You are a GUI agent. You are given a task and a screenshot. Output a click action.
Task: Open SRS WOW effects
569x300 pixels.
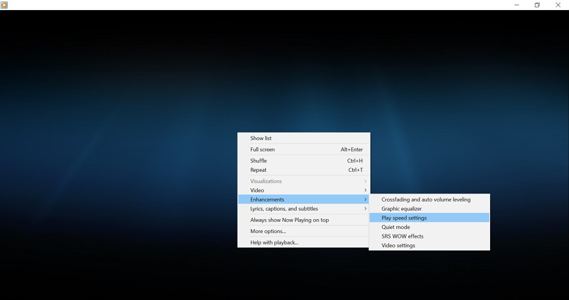coord(429,236)
